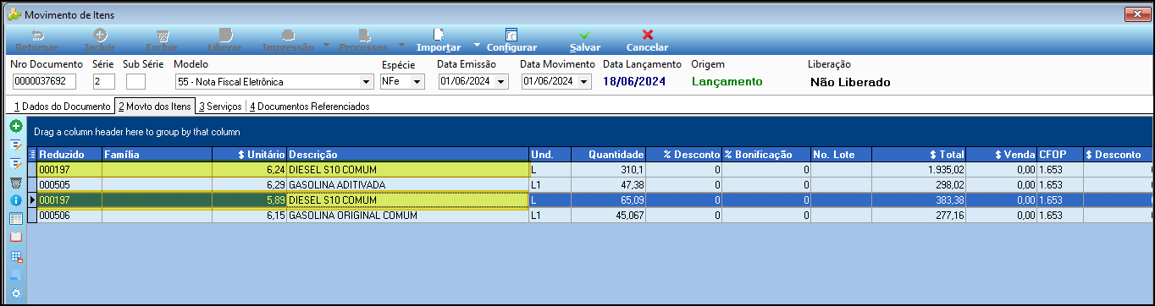Open the Modelo combo box dropdown
Image resolution: width=1155 pixels, height=306 pixels.
(x=366, y=82)
